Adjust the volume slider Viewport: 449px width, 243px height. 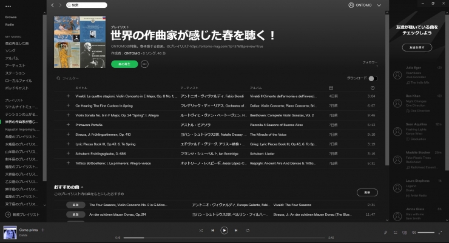pos(426,233)
